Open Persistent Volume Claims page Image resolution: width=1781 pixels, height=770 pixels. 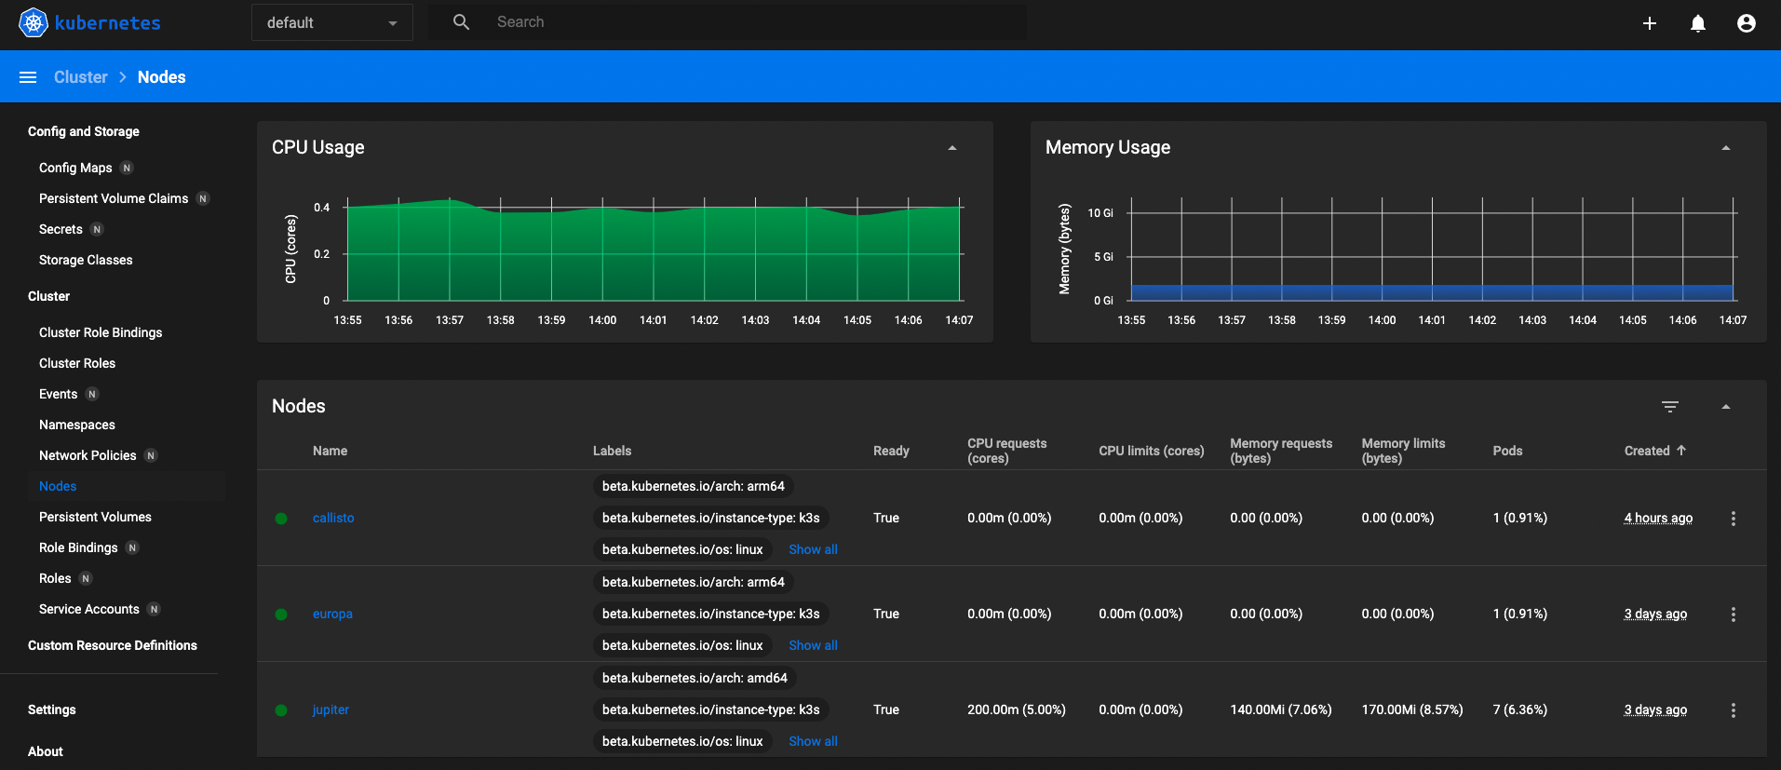coord(114,198)
